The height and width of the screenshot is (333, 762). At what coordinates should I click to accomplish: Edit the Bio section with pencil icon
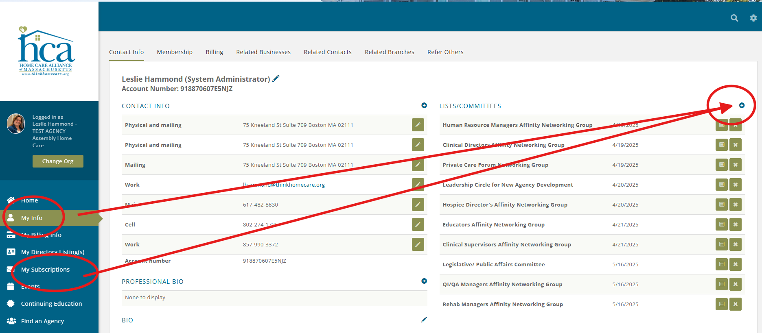(424, 320)
